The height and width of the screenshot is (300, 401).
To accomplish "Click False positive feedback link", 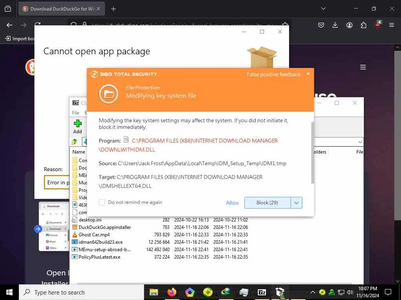I will pyautogui.click(x=274, y=74).
